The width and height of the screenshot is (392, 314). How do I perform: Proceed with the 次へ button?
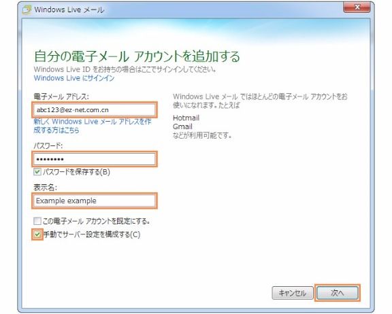tap(338, 293)
